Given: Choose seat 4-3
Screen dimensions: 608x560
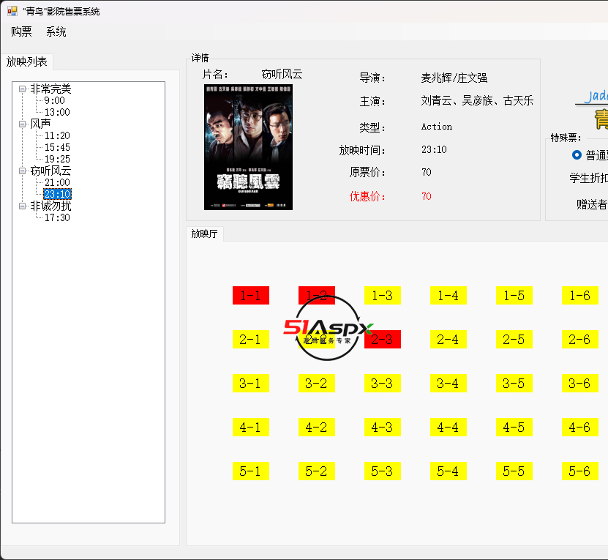Looking at the screenshot, I should tap(383, 427).
